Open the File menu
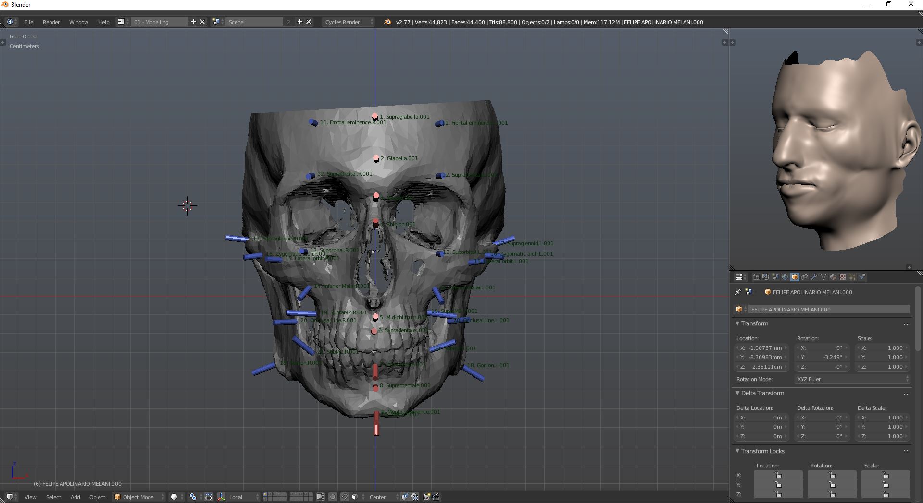Screen dimensions: 923x503 point(29,22)
